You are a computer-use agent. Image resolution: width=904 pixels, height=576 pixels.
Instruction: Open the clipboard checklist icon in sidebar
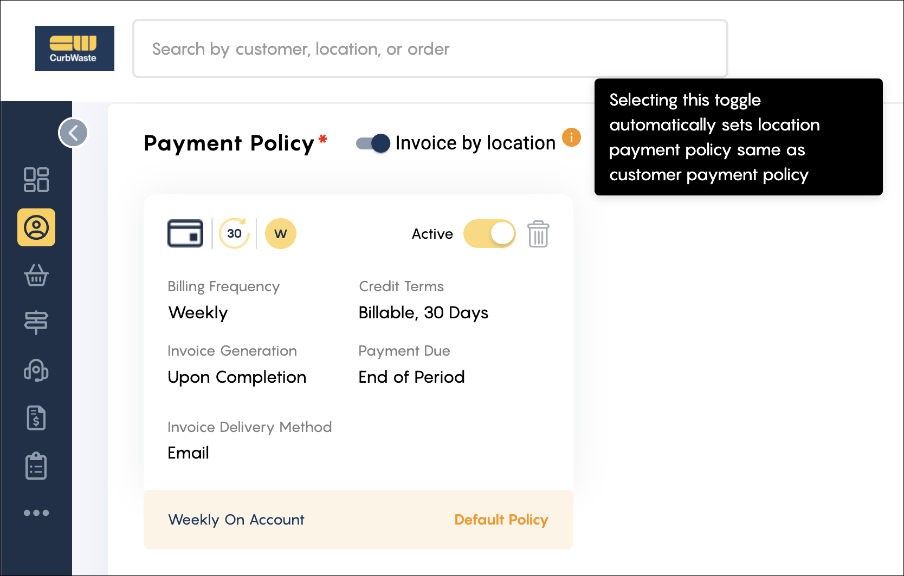[36, 466]
